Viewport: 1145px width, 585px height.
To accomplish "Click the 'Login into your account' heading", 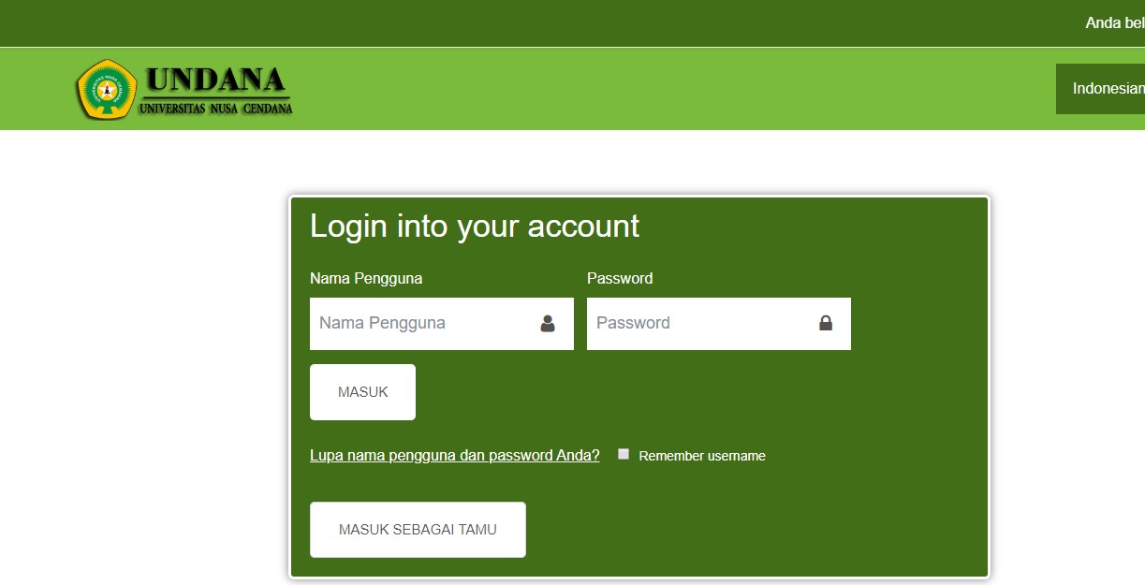I will (x=475, y=226).
